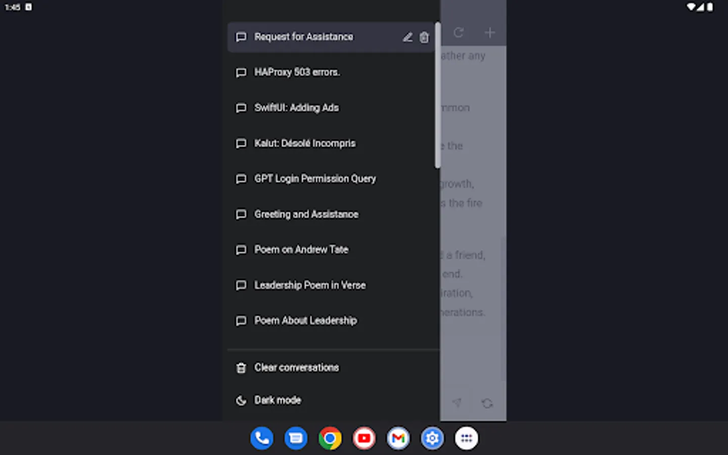The height and width of the screenshot is (455, 728).
Task: Click trash icon next to Clear conversations
Action: pyautogui.click(x=241, y=368)
